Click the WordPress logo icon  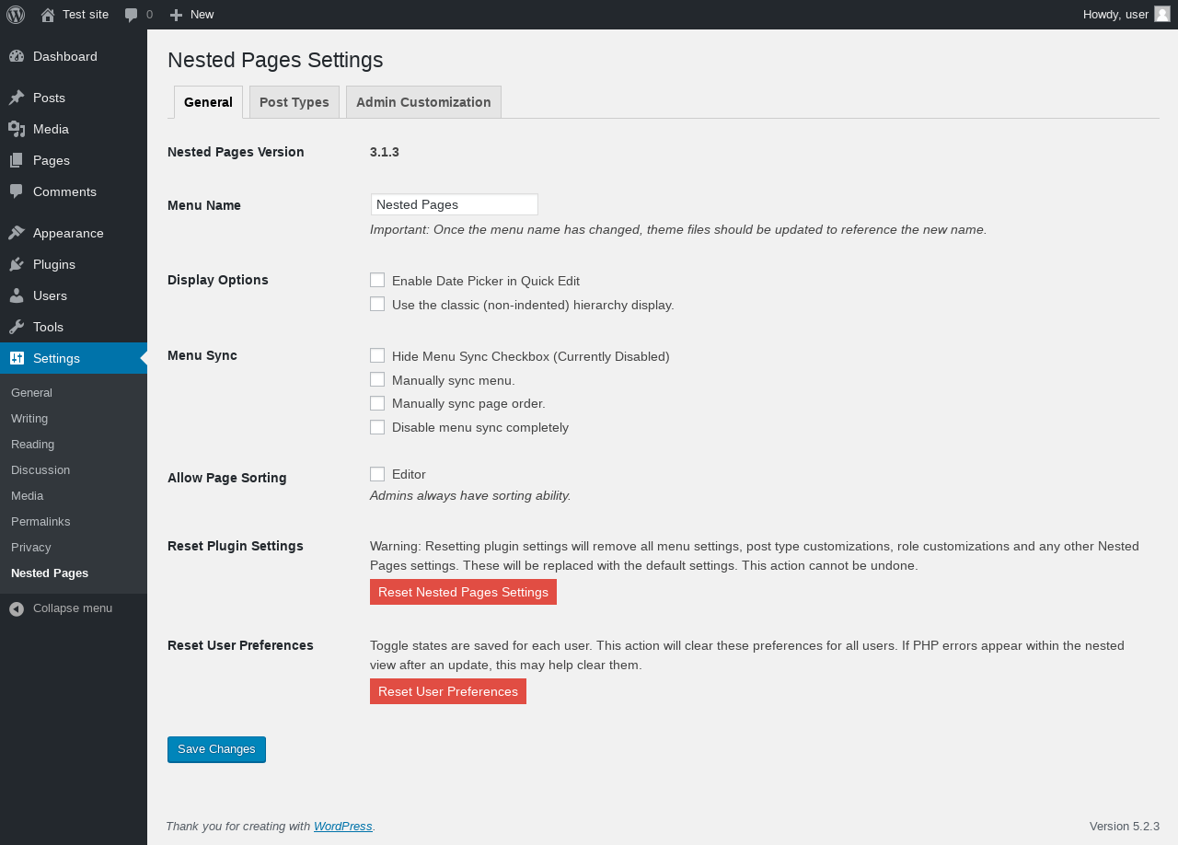(x=16, y=15)
